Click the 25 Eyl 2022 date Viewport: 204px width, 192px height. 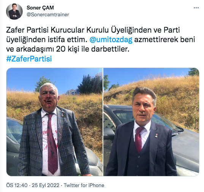(46, 185)
